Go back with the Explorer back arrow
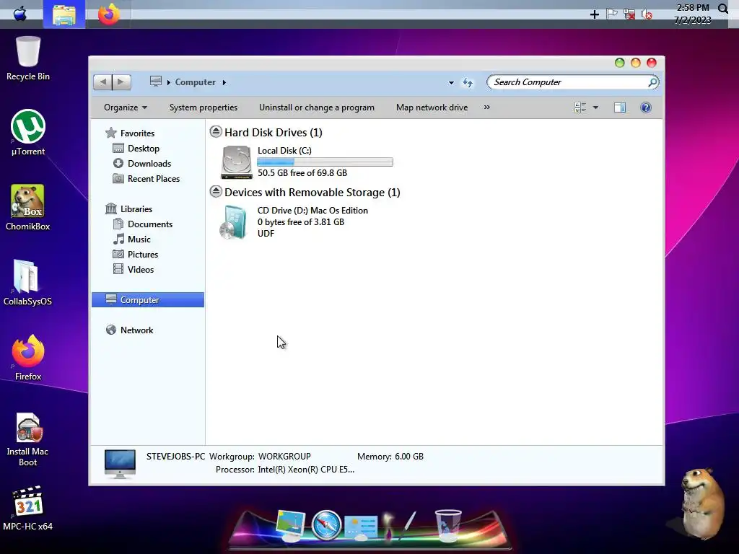 pyautogui.click(x=102, y=82)
